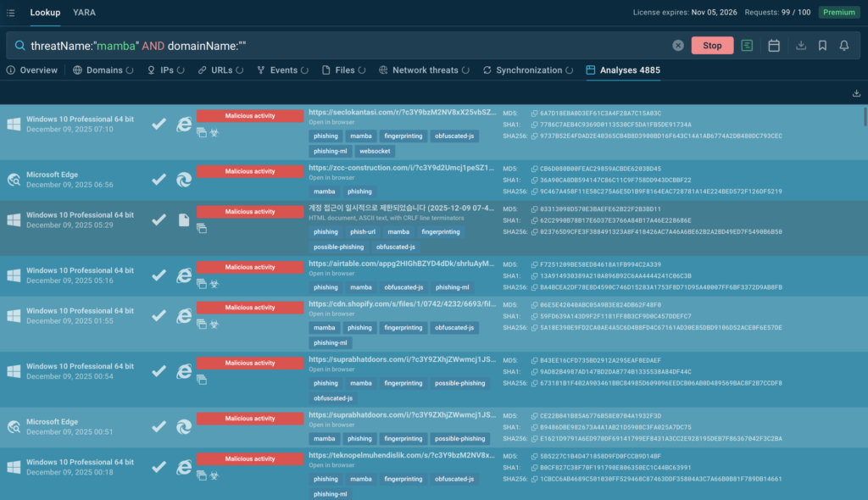Switch to the YARA tab
868x500 pixels.
[x=84, y=13]
